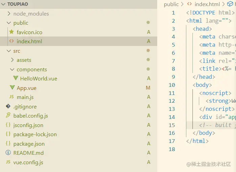This screenshot has width=236, height=172.
Task: Click the </noscript> closing tag
Action: click(217, 109)
